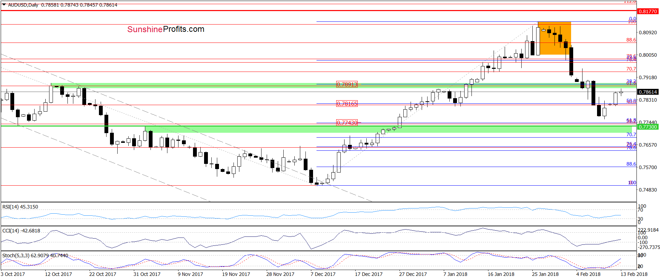The height and width of the screenshot is (279, 660).
Task: Click the 27 Dec 2017 date label
Action: click(413, 274)
